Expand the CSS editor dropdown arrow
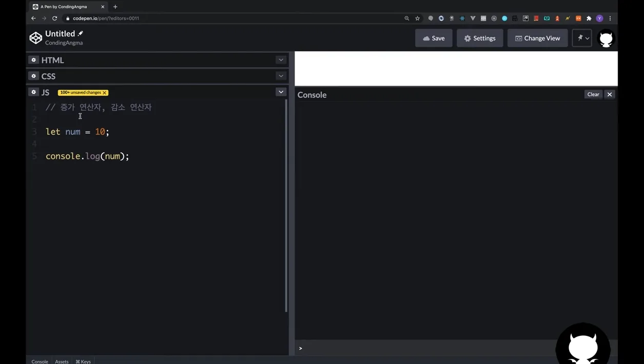 [281, 76]
